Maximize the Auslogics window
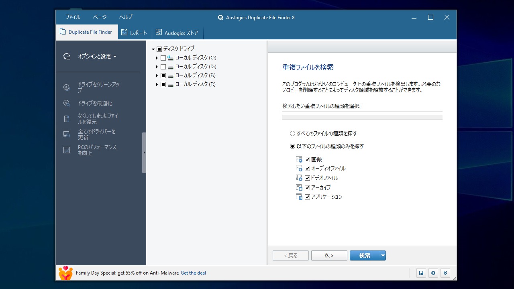The height and width of the screenshot is (289, 514). [x=430, y=17]
